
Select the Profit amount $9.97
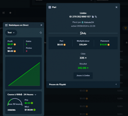(10, 44)
